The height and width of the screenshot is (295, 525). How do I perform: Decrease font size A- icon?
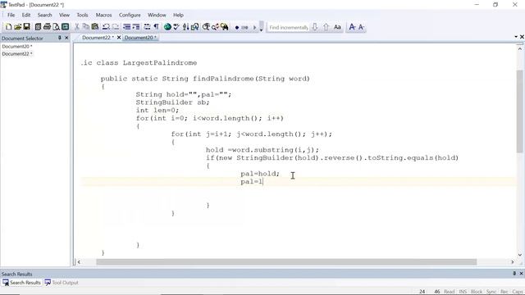[x=362, y=27]
